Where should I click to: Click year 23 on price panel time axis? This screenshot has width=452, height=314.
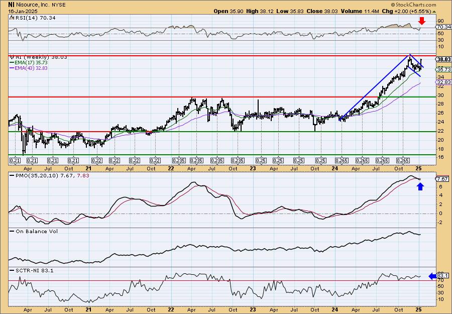click(x=253, y=168)
